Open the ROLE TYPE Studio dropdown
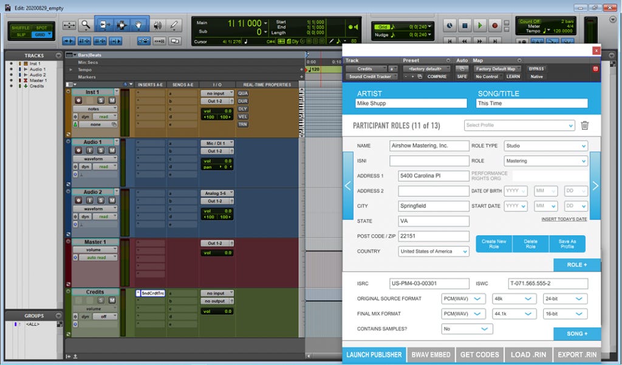Screen dimensions: 622x365 pyautogui.click(x=546, y=146)
